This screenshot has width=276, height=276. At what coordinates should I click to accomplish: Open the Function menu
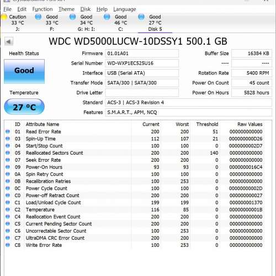[x=43, y=9]
